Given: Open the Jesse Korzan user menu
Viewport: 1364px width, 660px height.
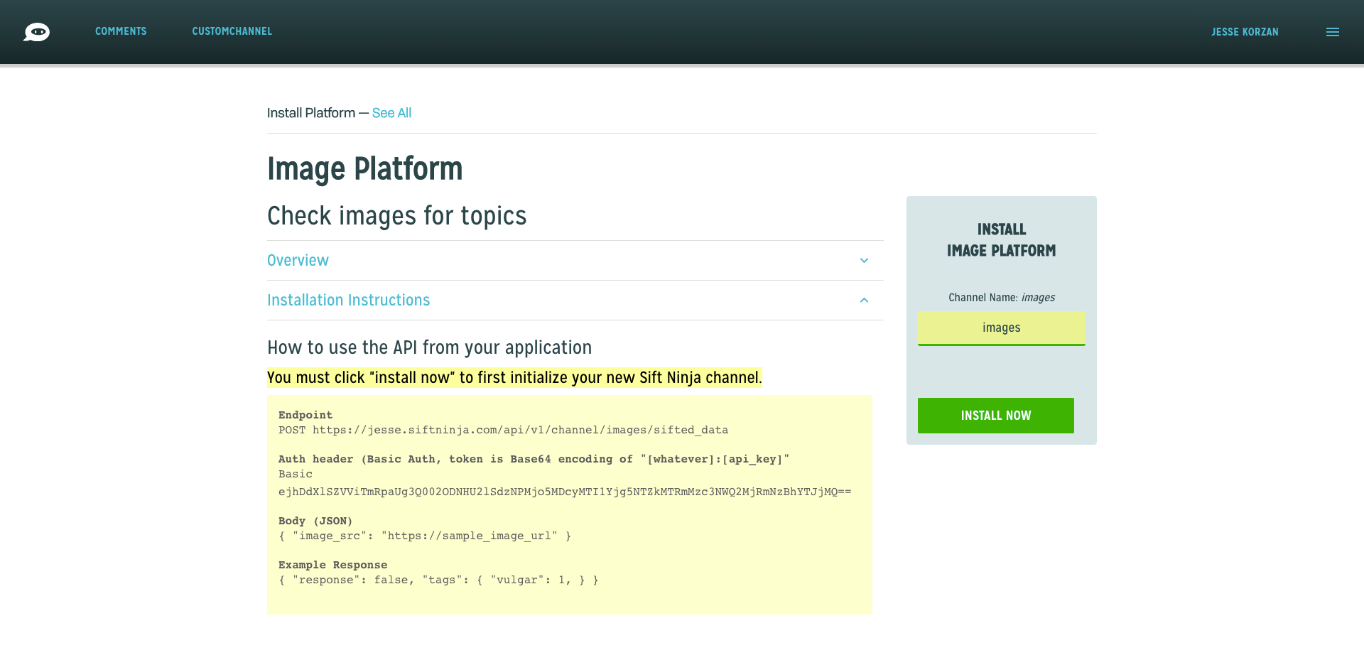Looking at the screenshot, I should (1245, 32).
